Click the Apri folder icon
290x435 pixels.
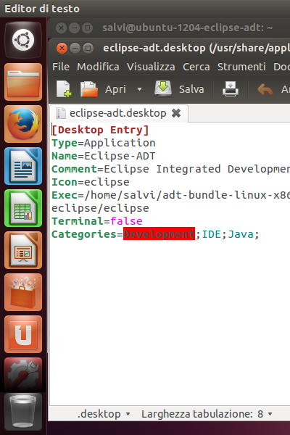coord(88,89)
